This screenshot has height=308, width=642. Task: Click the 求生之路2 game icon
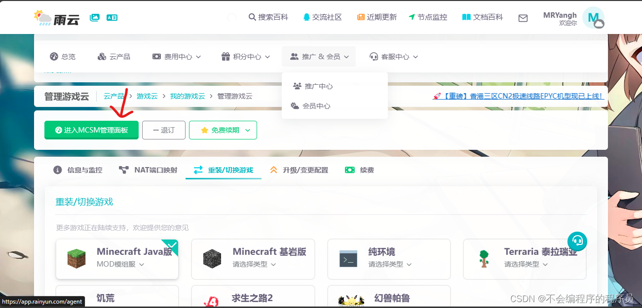point(211,302)
